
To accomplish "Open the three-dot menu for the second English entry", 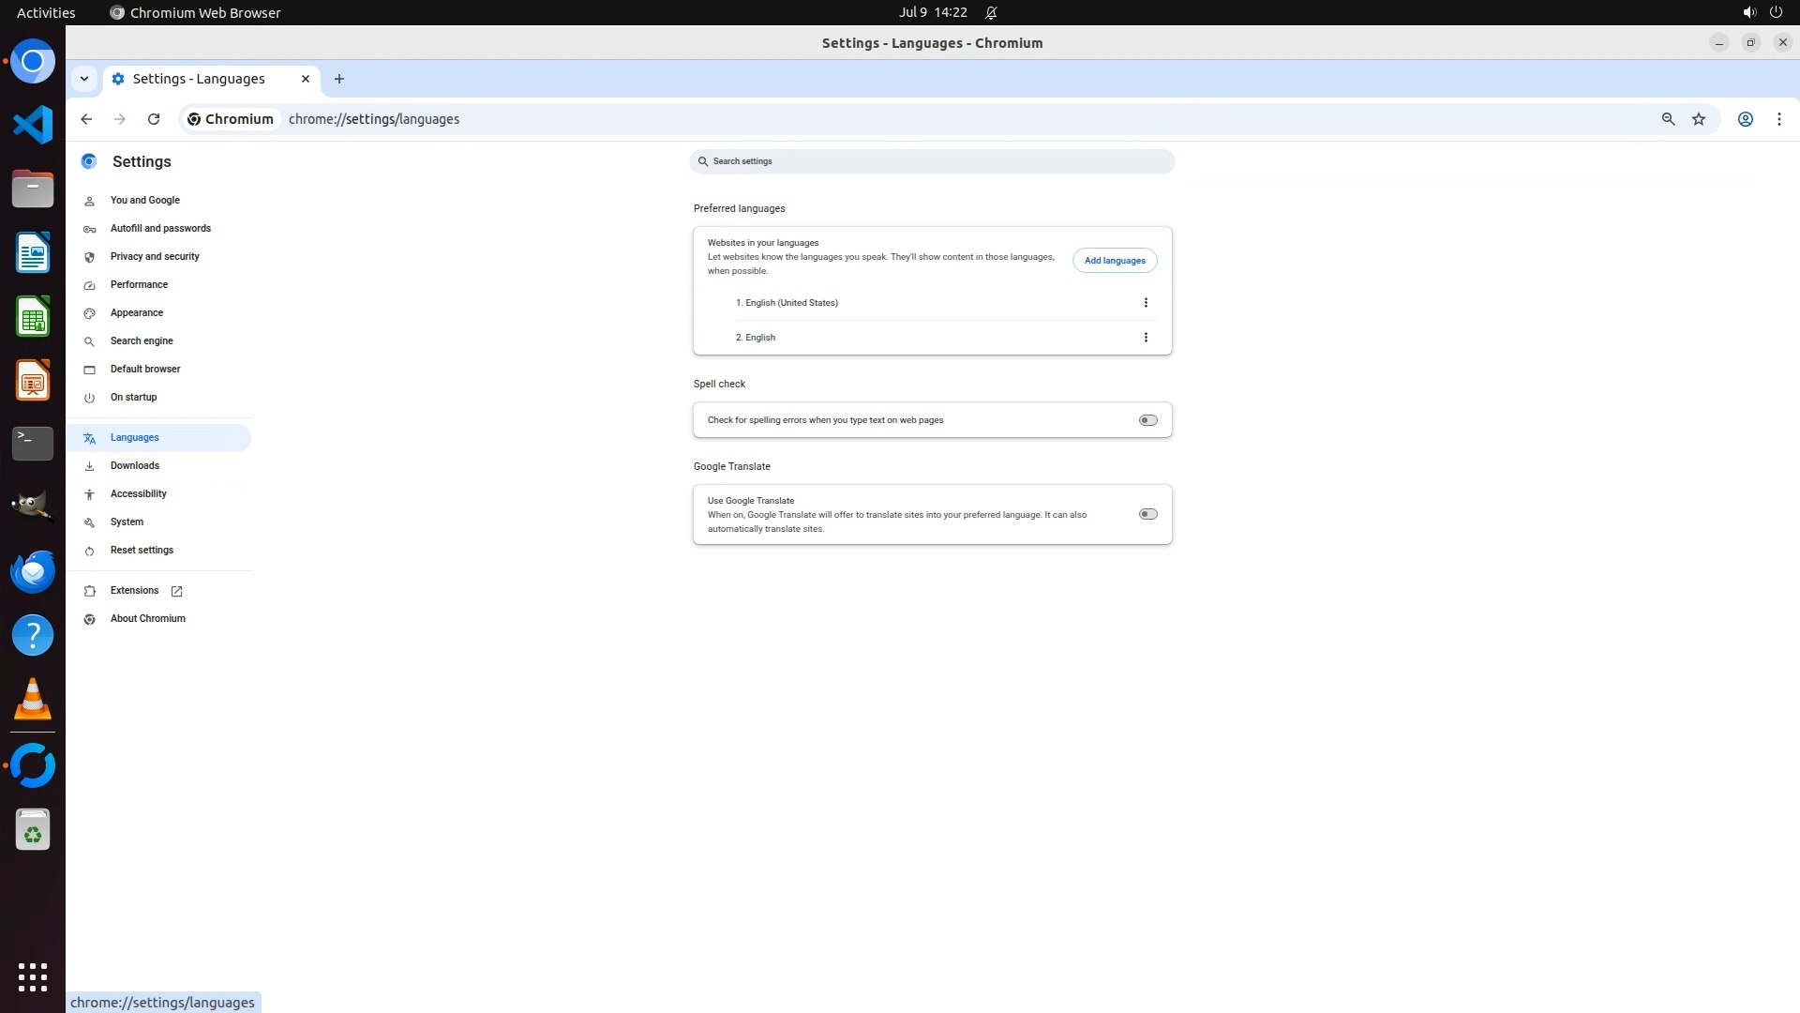I will click(x=1146, y=338).
